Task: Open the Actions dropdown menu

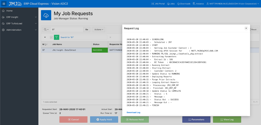Action: point(99,29)
